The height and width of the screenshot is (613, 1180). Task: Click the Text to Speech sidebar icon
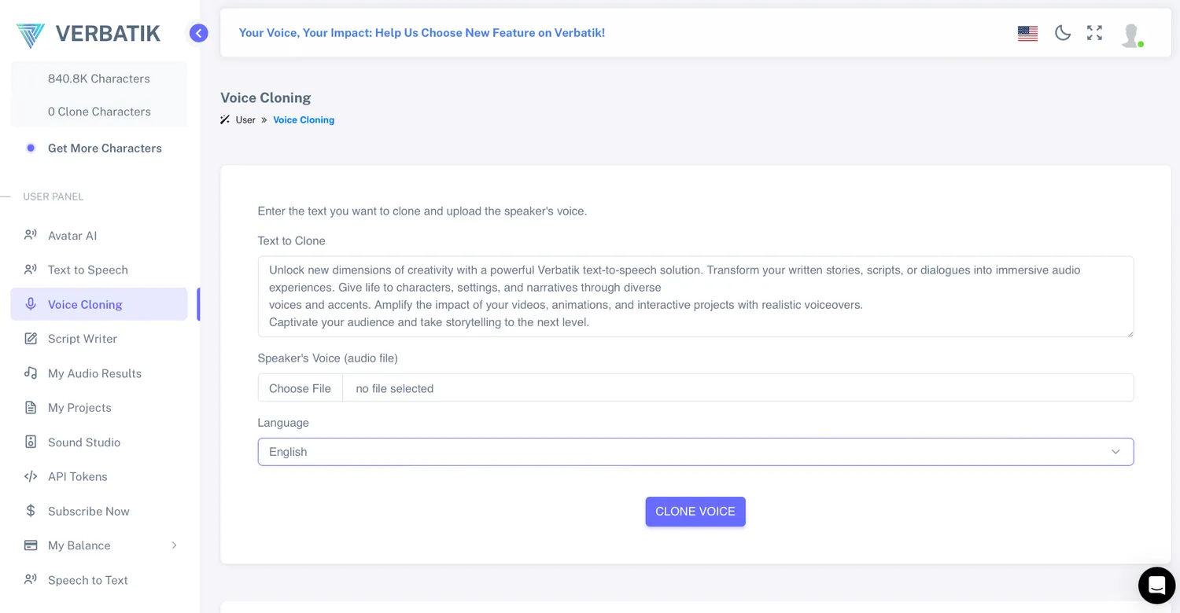coord(31,270)
